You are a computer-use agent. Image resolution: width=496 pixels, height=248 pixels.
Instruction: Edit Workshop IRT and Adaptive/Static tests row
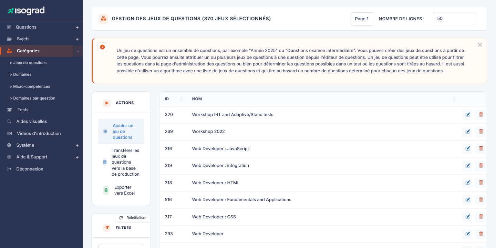[467, 115]
